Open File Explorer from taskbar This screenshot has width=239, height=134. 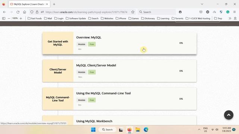click(138, 130)
